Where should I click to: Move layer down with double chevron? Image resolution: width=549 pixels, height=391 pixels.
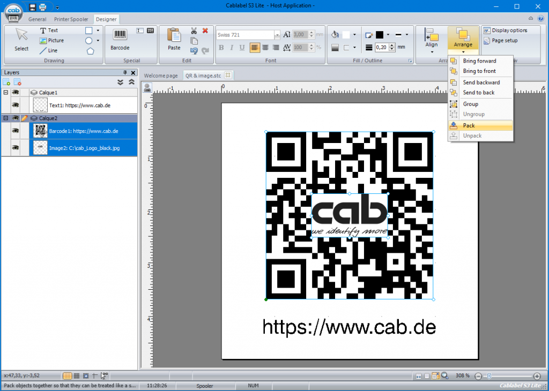pyautogui.click(x=121, y=82)
